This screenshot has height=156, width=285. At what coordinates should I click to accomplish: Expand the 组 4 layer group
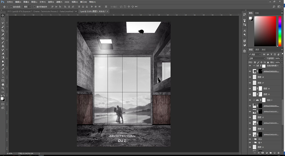253,143
